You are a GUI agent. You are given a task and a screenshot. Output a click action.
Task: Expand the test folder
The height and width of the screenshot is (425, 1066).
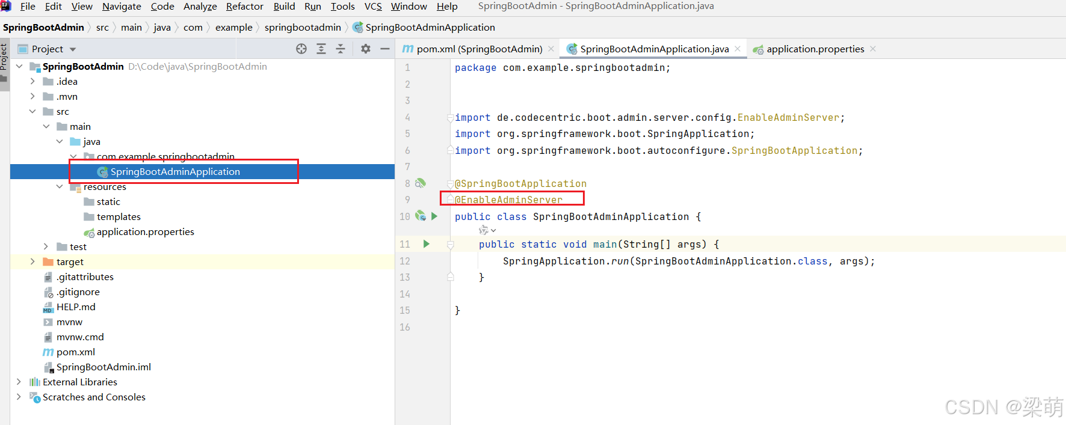tap(46, 246)
